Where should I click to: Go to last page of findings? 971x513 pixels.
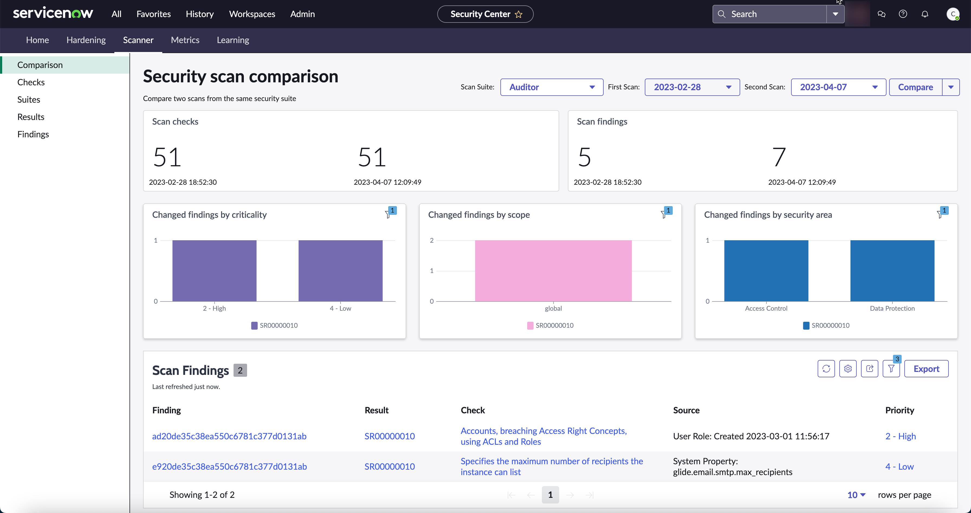click(x=590, y=495)
